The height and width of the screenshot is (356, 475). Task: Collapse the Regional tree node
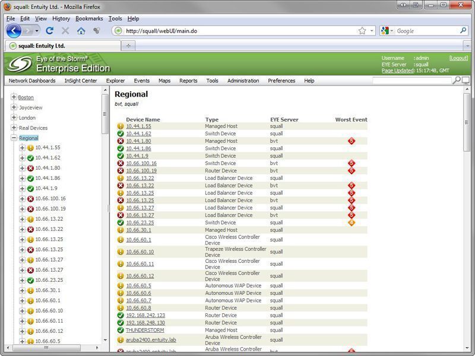(x=14, y=138)
